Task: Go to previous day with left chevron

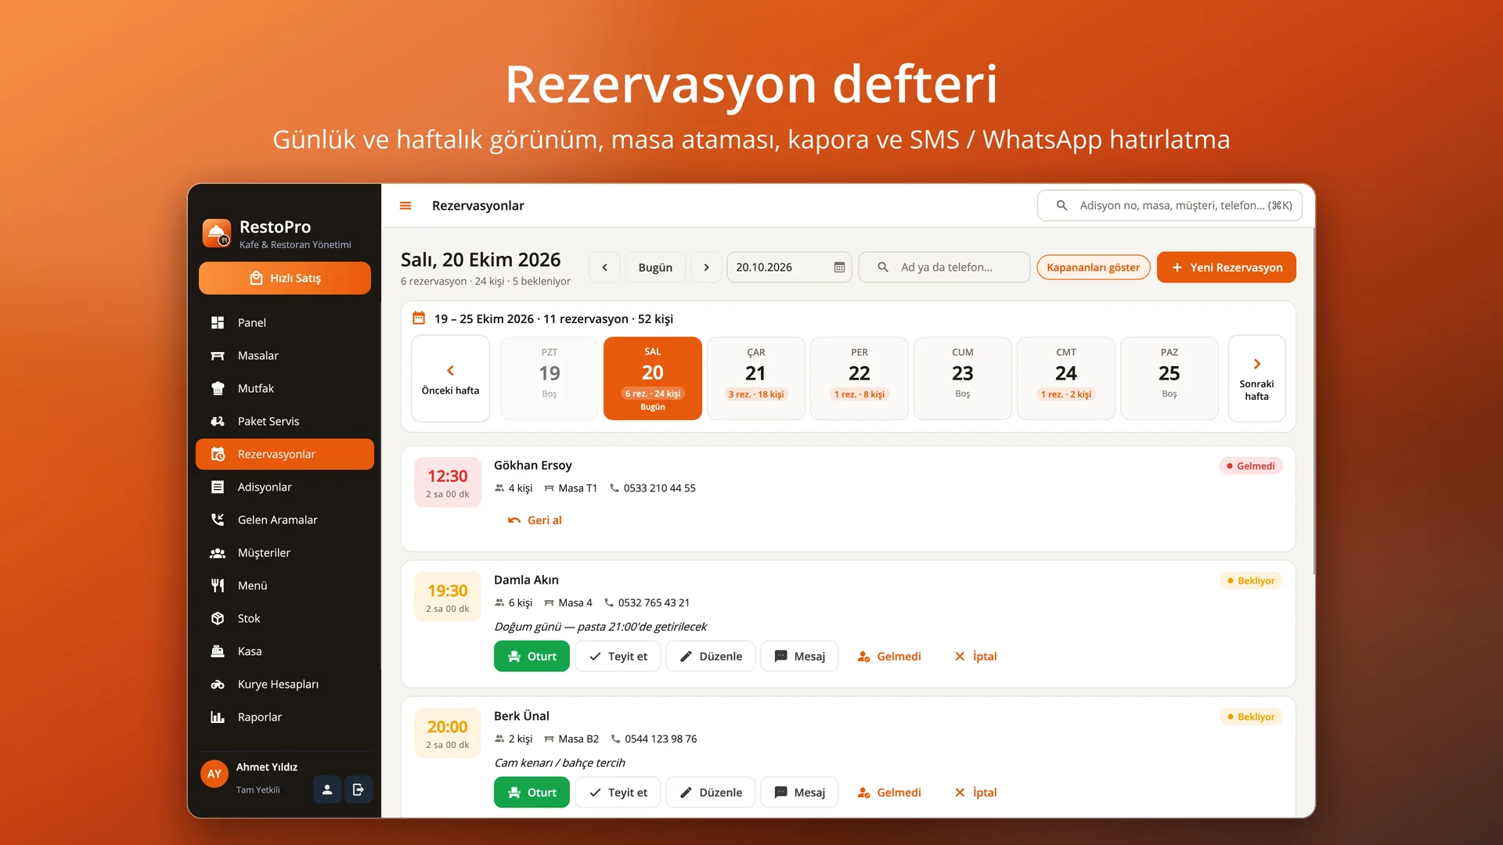Action: tap(604, 268)
